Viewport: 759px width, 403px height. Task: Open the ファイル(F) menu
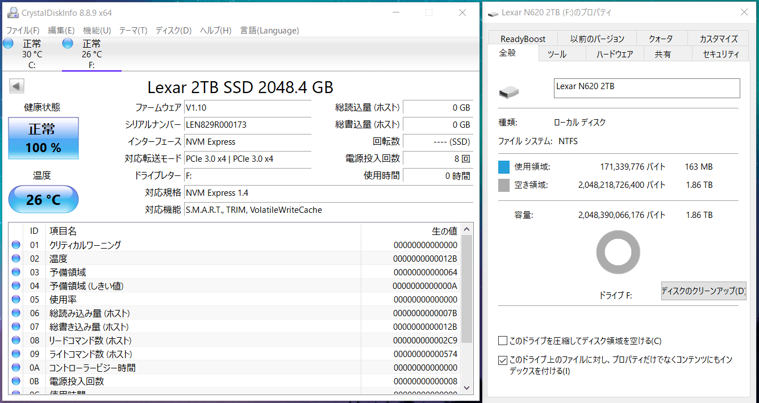coord(23,31)
